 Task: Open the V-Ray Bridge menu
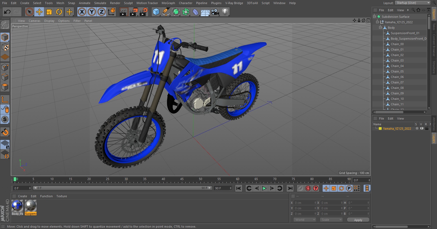(x=234, y=3)
